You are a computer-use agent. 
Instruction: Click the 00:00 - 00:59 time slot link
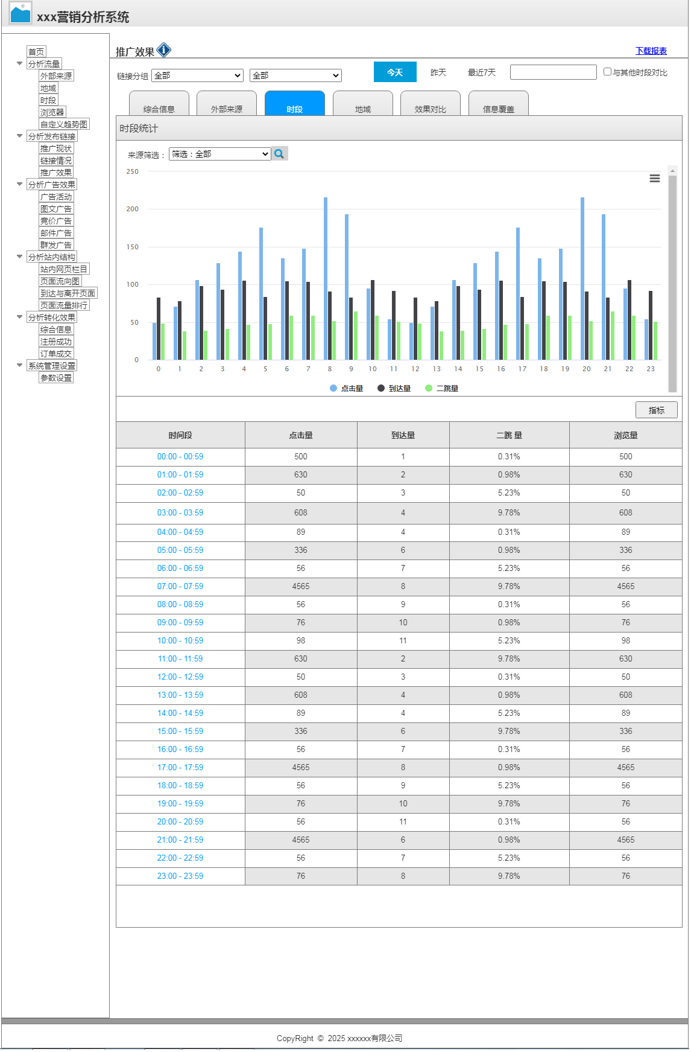tap(180, 457)
